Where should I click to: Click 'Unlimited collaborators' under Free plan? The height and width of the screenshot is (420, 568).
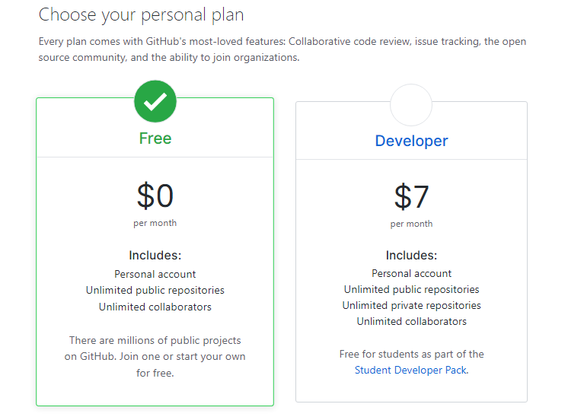(x=155, y=307)
